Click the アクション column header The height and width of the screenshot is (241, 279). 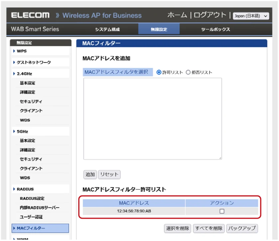[x=222, y=203]
